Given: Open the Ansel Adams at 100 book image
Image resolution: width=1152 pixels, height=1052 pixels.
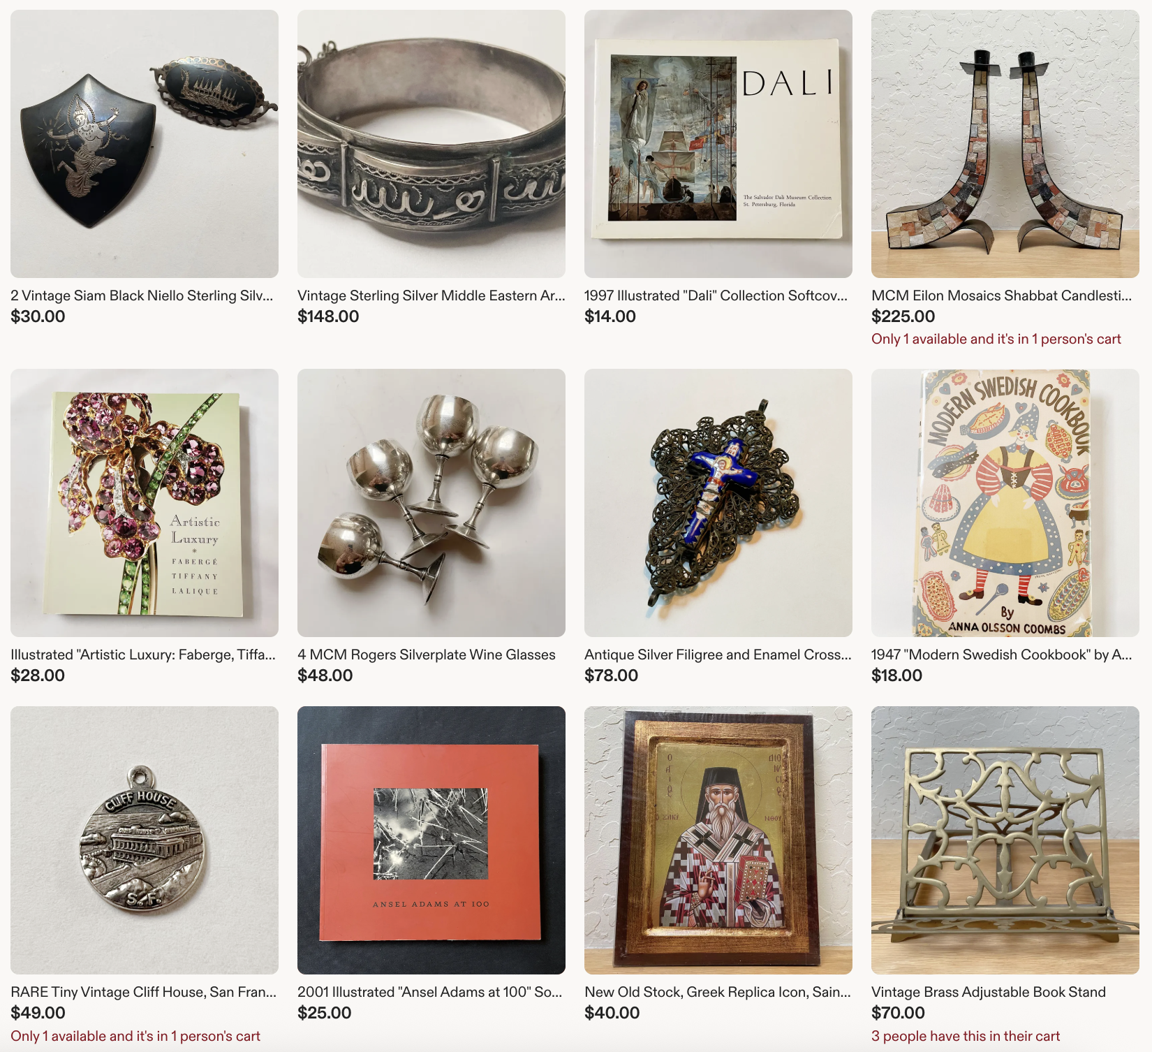Looking at the screenshot, I should click(431, 840).
